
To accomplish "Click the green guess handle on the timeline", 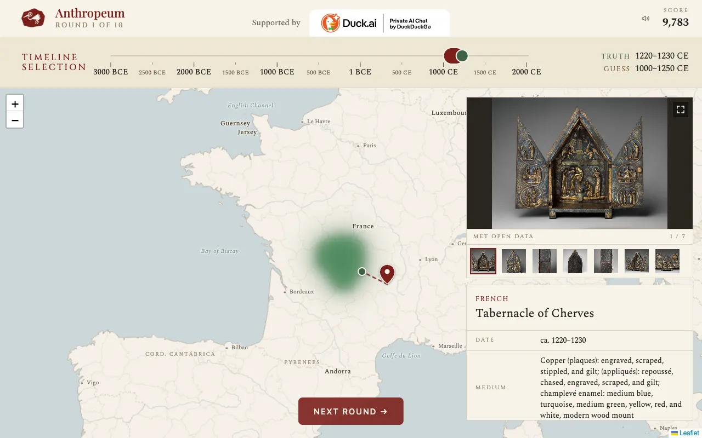I will click(462, 56).
